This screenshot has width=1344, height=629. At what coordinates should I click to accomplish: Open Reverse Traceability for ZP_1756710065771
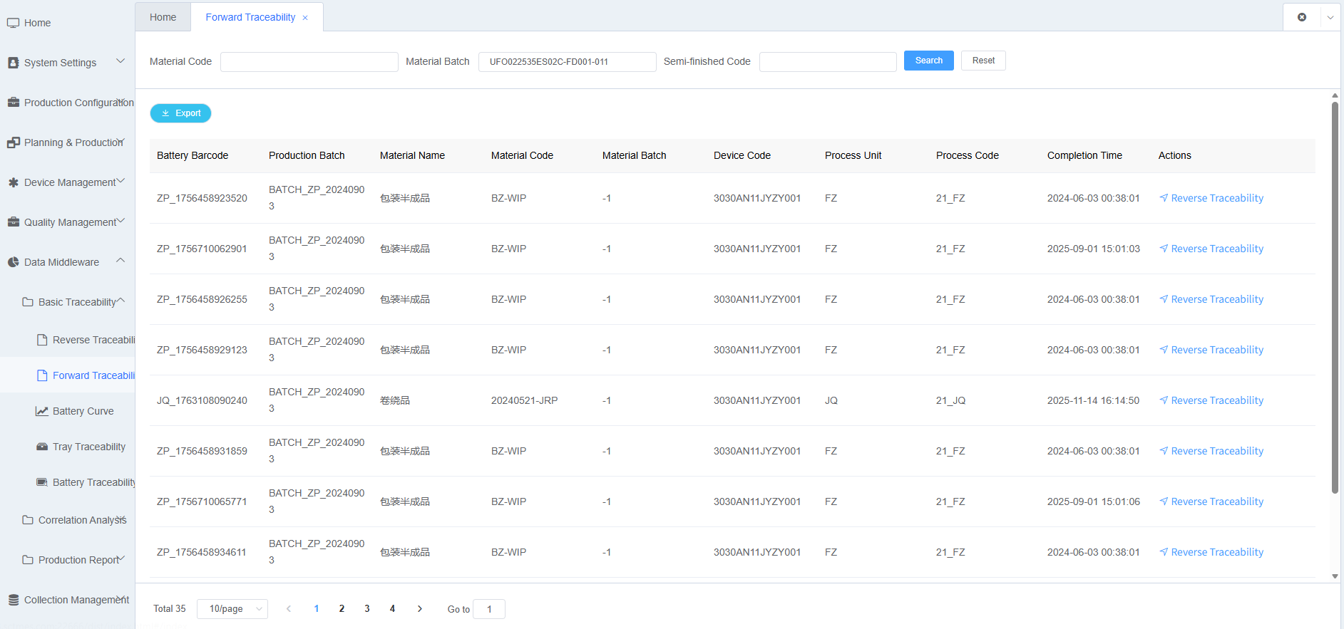[1211, 501]
